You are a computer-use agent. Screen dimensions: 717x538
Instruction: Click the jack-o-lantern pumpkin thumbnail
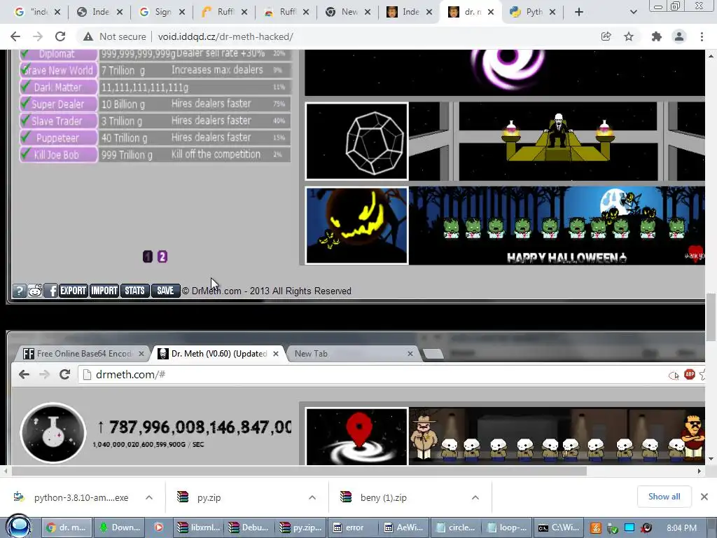356,226
